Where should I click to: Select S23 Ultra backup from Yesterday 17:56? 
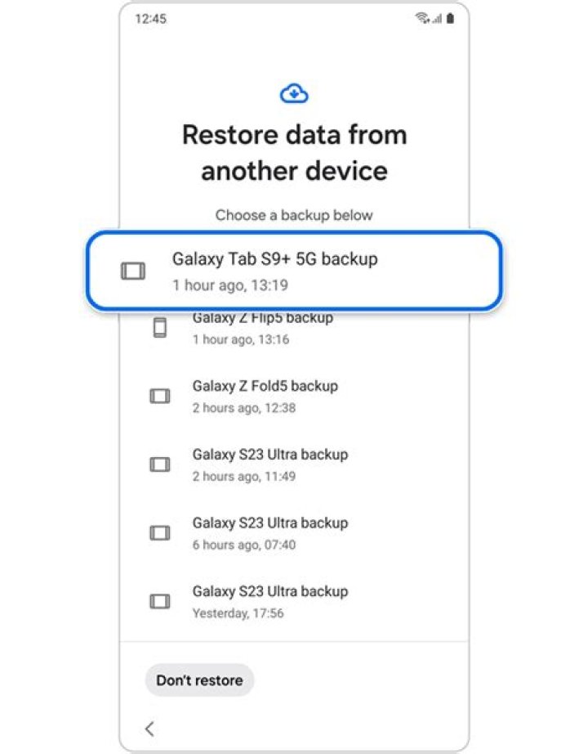[x=269, y=602]
